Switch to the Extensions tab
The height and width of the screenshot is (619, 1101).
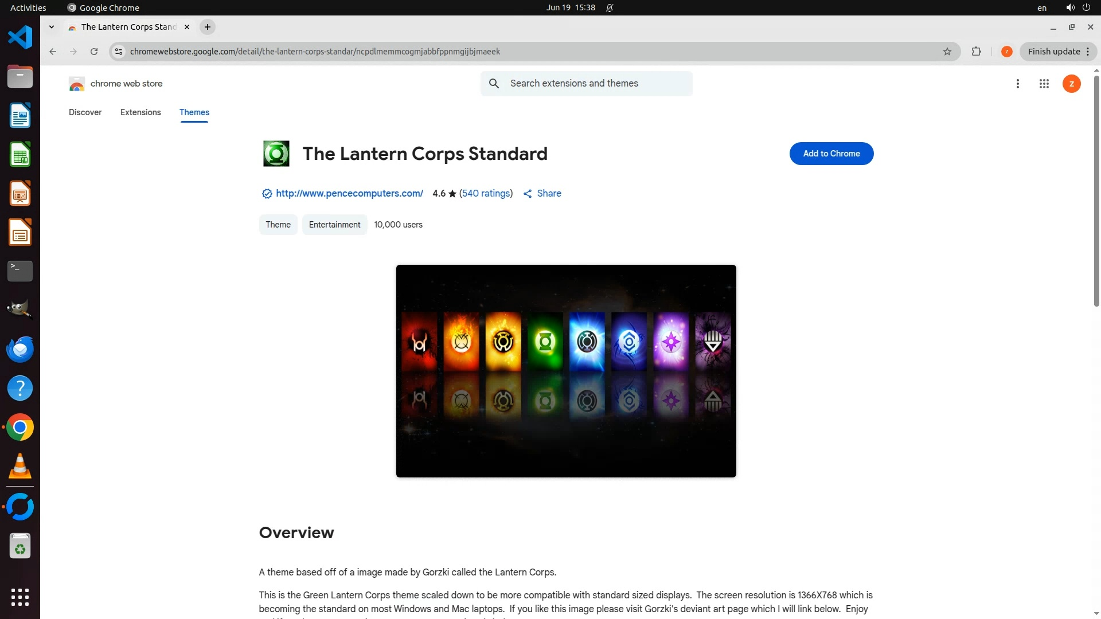point(140,112)
